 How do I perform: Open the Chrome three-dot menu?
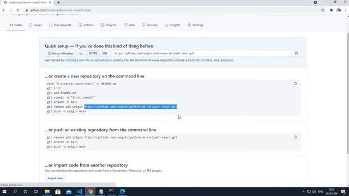click(x=345, y=10)
